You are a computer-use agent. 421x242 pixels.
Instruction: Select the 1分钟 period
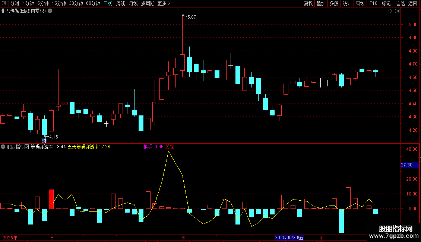click(28, 3)
